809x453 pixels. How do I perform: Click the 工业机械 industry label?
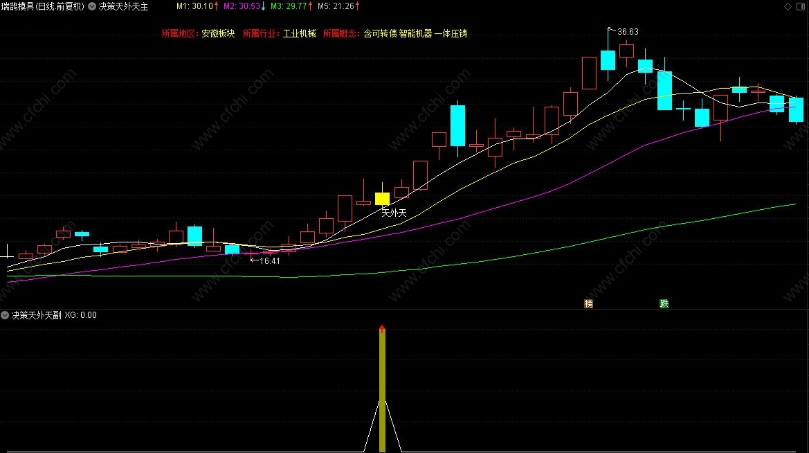pos(299,33)
